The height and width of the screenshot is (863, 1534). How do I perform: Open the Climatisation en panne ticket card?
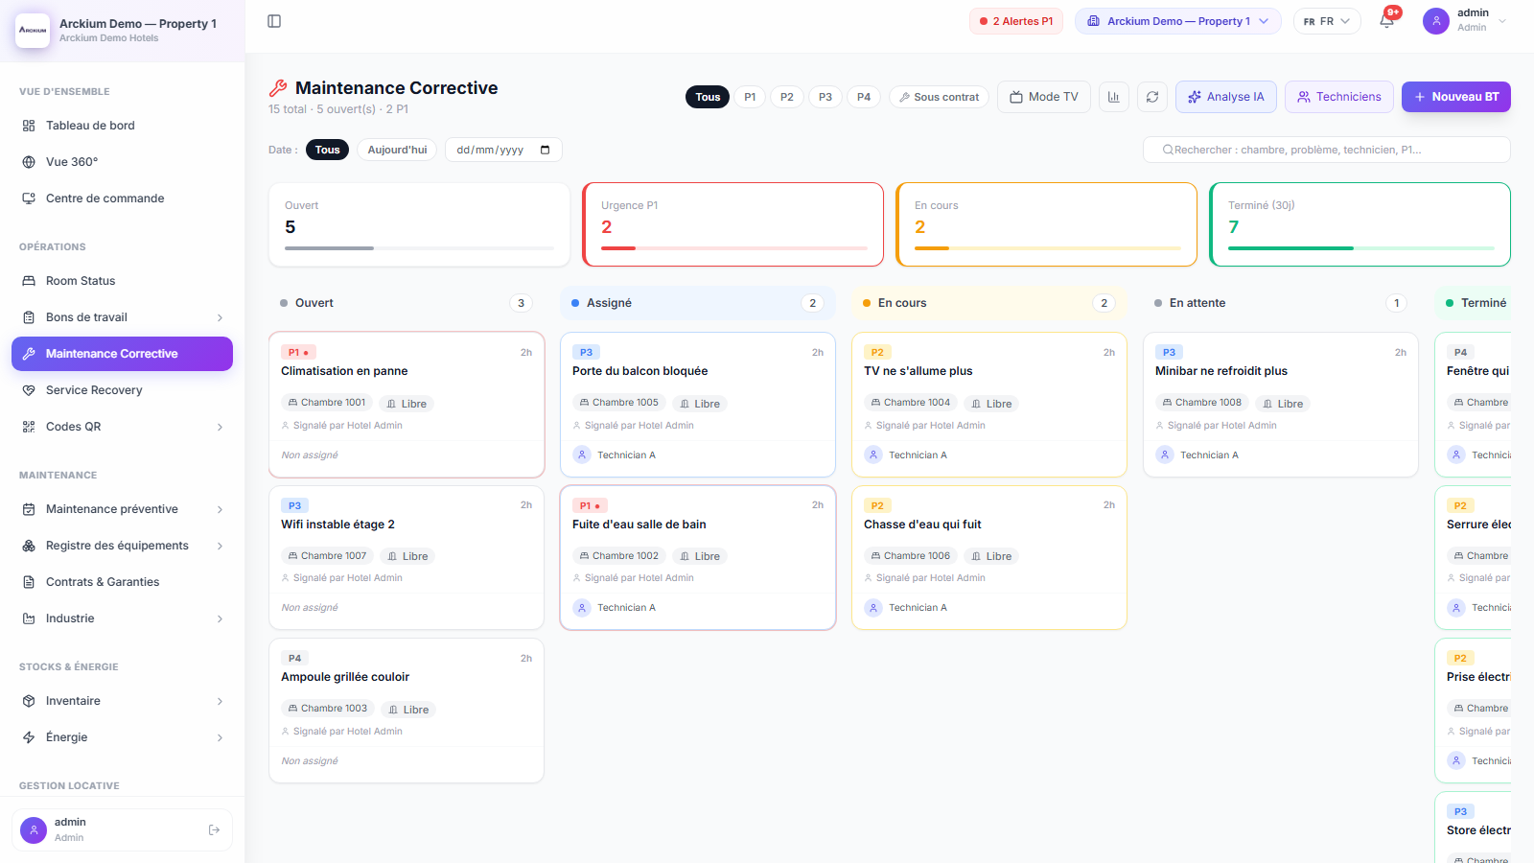click(x=407, y=405)
